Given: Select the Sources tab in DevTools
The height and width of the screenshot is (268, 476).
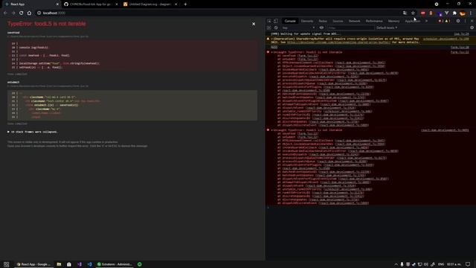Looking at the screenshot, I should tap(338, 21).
